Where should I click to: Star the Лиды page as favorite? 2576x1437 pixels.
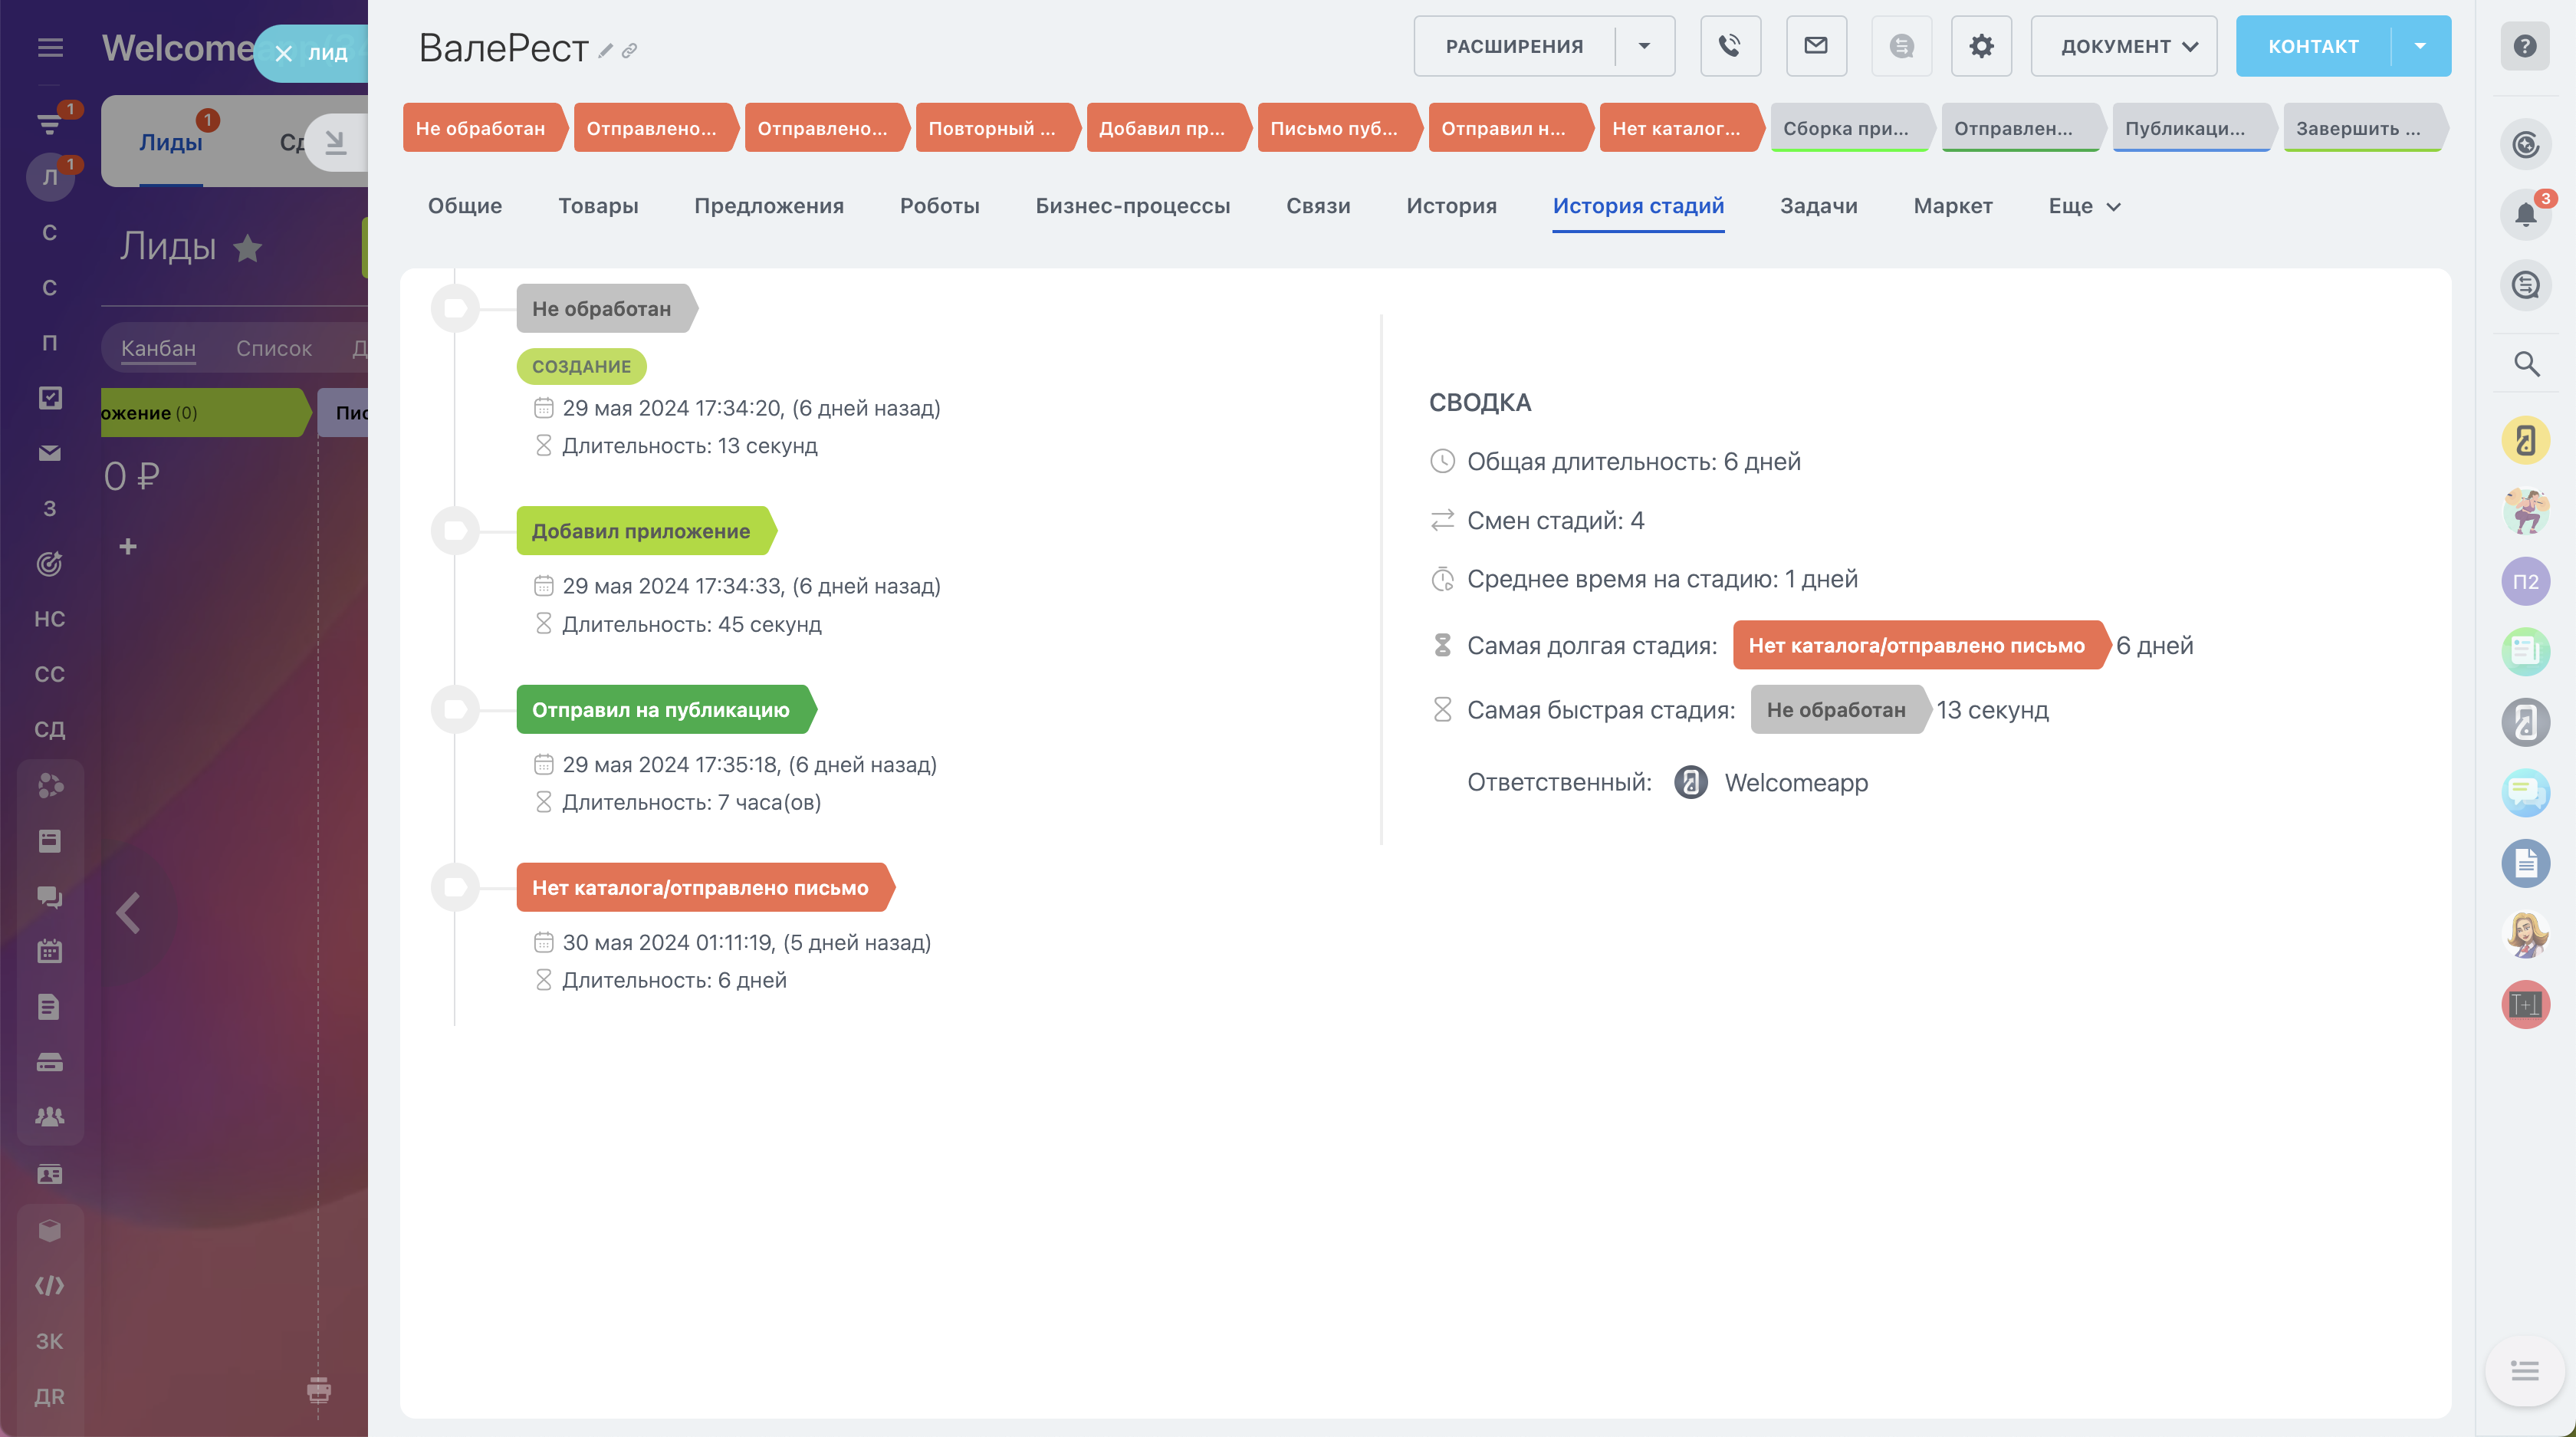click(248, 248)
